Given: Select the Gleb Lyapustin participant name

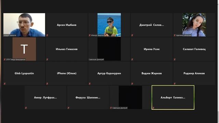Looking at the screenshot, I should pyautogui.click(x=24, y=73).
